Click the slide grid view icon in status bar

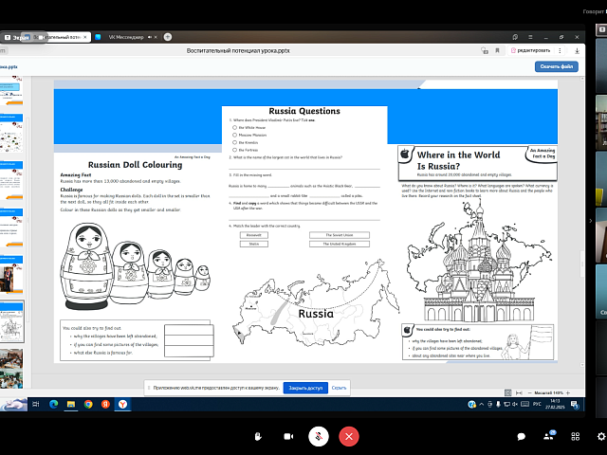(x=508, y=392)
